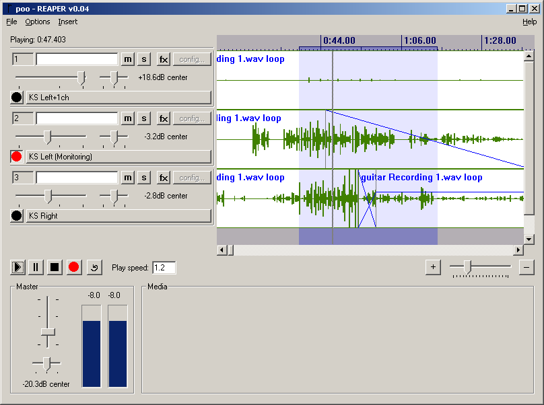Start recording with the red record button

coord(74,267)
